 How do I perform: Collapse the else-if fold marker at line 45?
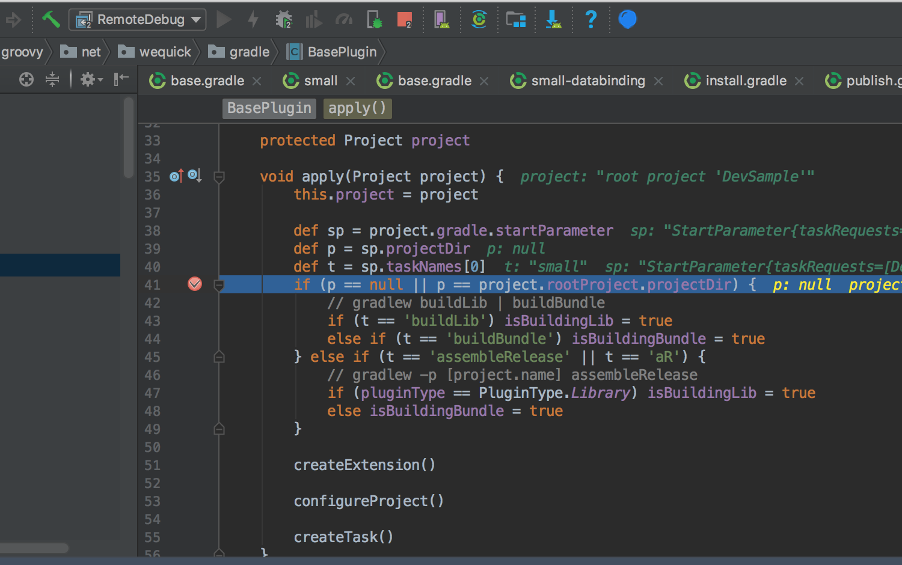coord(219,357)
